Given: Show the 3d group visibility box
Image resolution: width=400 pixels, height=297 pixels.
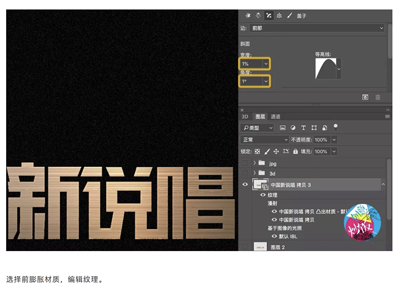Looking at the screenshot, I should 245,173.
